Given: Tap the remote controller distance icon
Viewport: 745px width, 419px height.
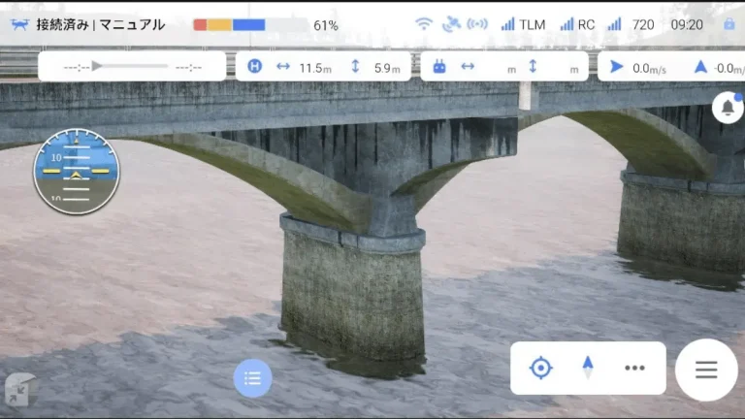Looking at the screenshot, I should [438, 67].
